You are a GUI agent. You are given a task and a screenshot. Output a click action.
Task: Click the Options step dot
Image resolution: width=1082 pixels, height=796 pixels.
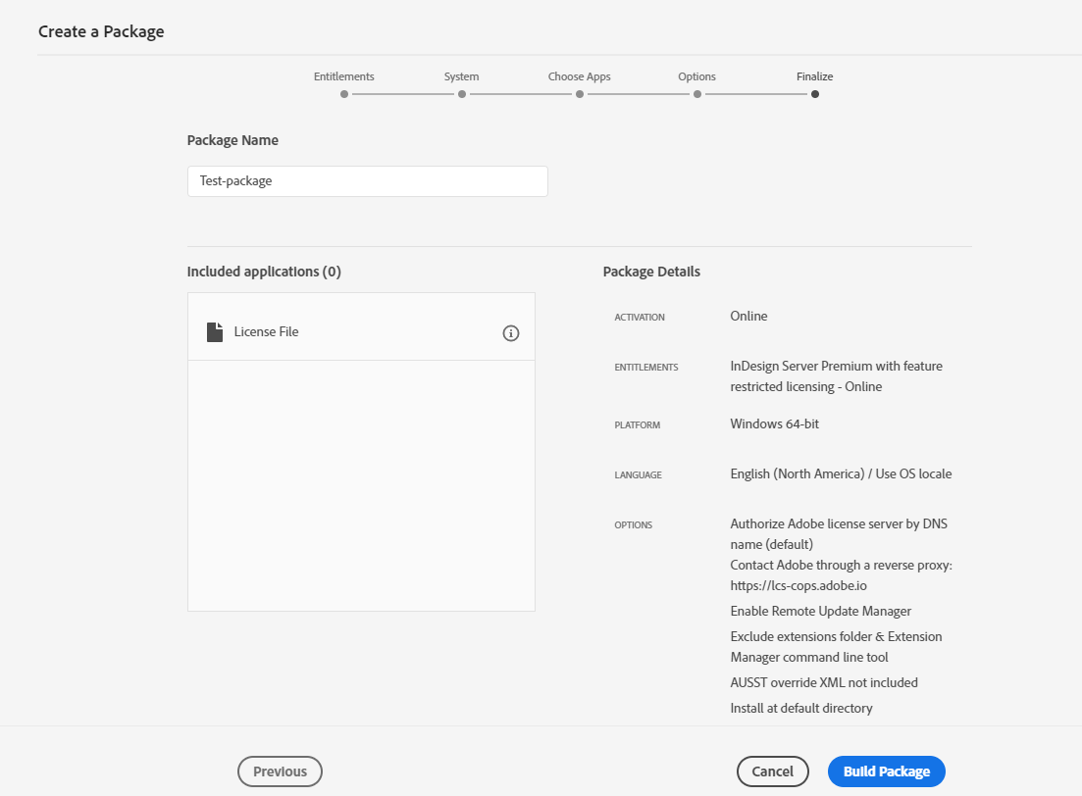[x=697, y=95]
